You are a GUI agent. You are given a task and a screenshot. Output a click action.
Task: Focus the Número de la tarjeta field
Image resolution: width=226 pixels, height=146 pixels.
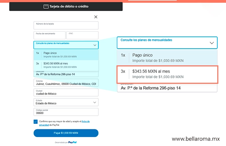[66, 25]
